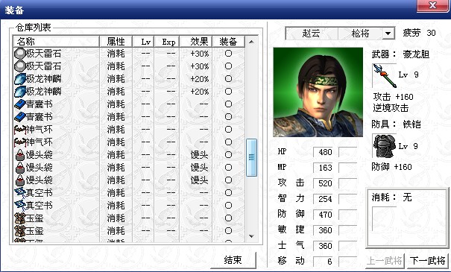
Task: Click the first 玉玺 seal icon
Action: click(x=20, y=218)
